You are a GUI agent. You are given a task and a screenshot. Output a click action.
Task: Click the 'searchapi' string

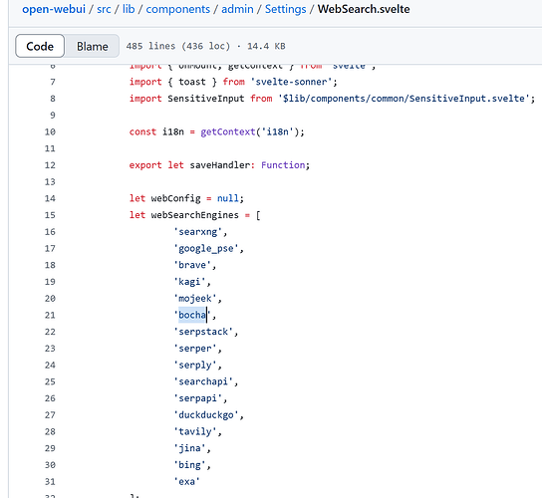coord(203,381)
